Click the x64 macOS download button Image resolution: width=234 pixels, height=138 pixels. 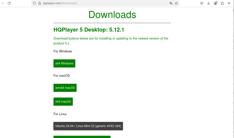pyautogui.click(x=63, y=102)
